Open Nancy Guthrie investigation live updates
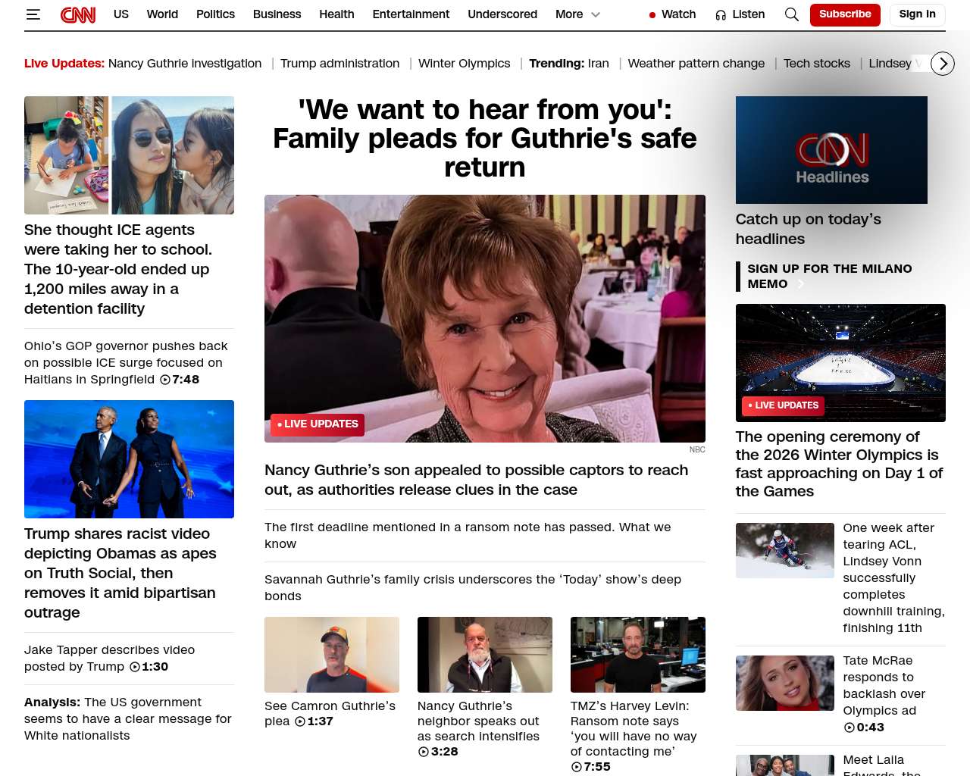Screen dimensions: 970x776 coord(184,64)
